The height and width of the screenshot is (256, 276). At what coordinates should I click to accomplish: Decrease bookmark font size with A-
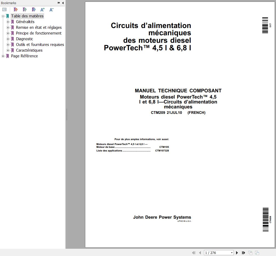pyautogui.click(x=51, y=10)
